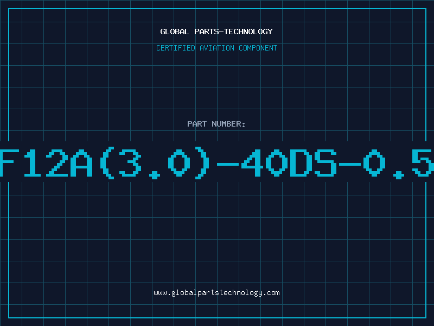Select the CERTIFIED AVIATION COMPONENT subtitle
The image size is (434, 326).
point(216,48)
